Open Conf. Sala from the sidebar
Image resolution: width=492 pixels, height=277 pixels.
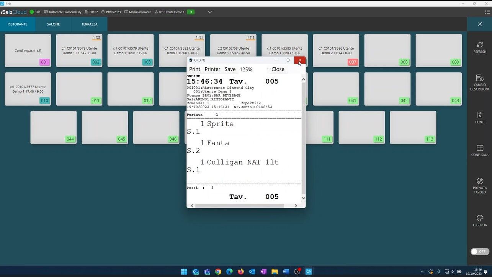click(x=480, y=150)
